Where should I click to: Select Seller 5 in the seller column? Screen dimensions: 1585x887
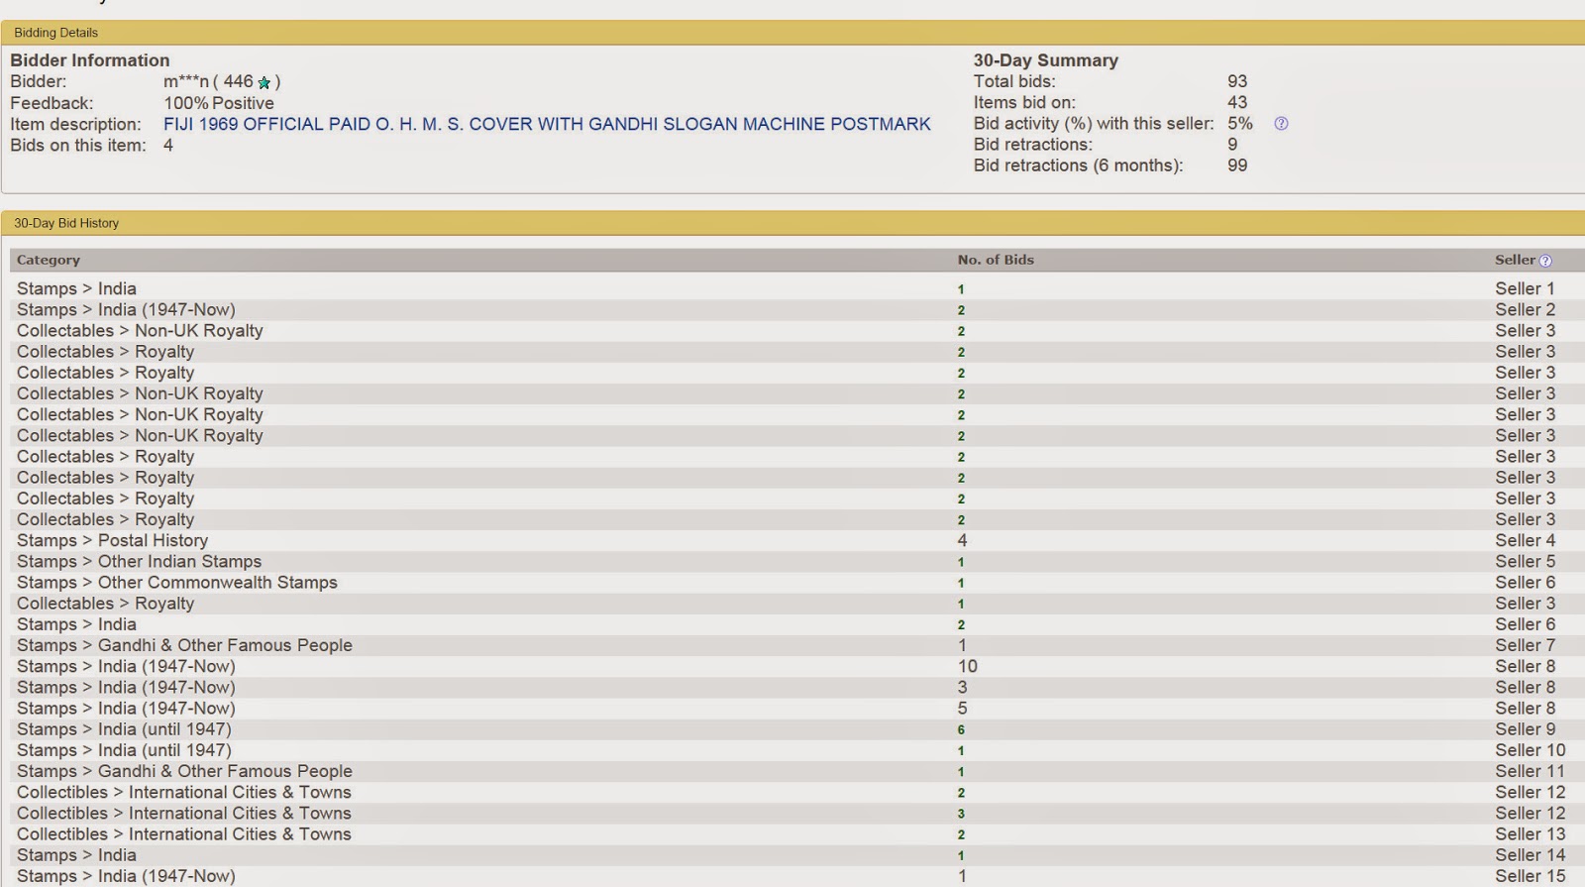[x=1525, y=561]
